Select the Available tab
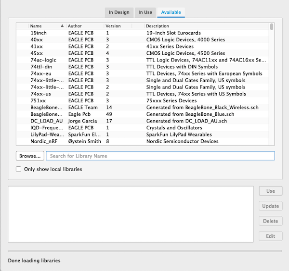The height and width of the screenshot is (271, 289). pyautogui.click(x=171, y=12)
